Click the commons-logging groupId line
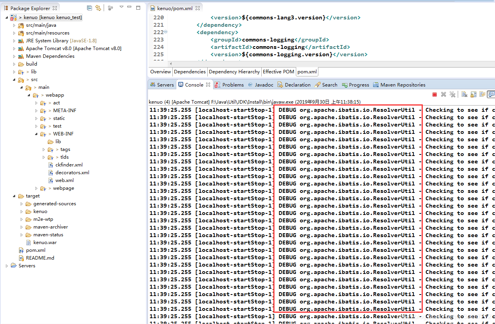This screenshot has width=495, height=324. (270, 40)
